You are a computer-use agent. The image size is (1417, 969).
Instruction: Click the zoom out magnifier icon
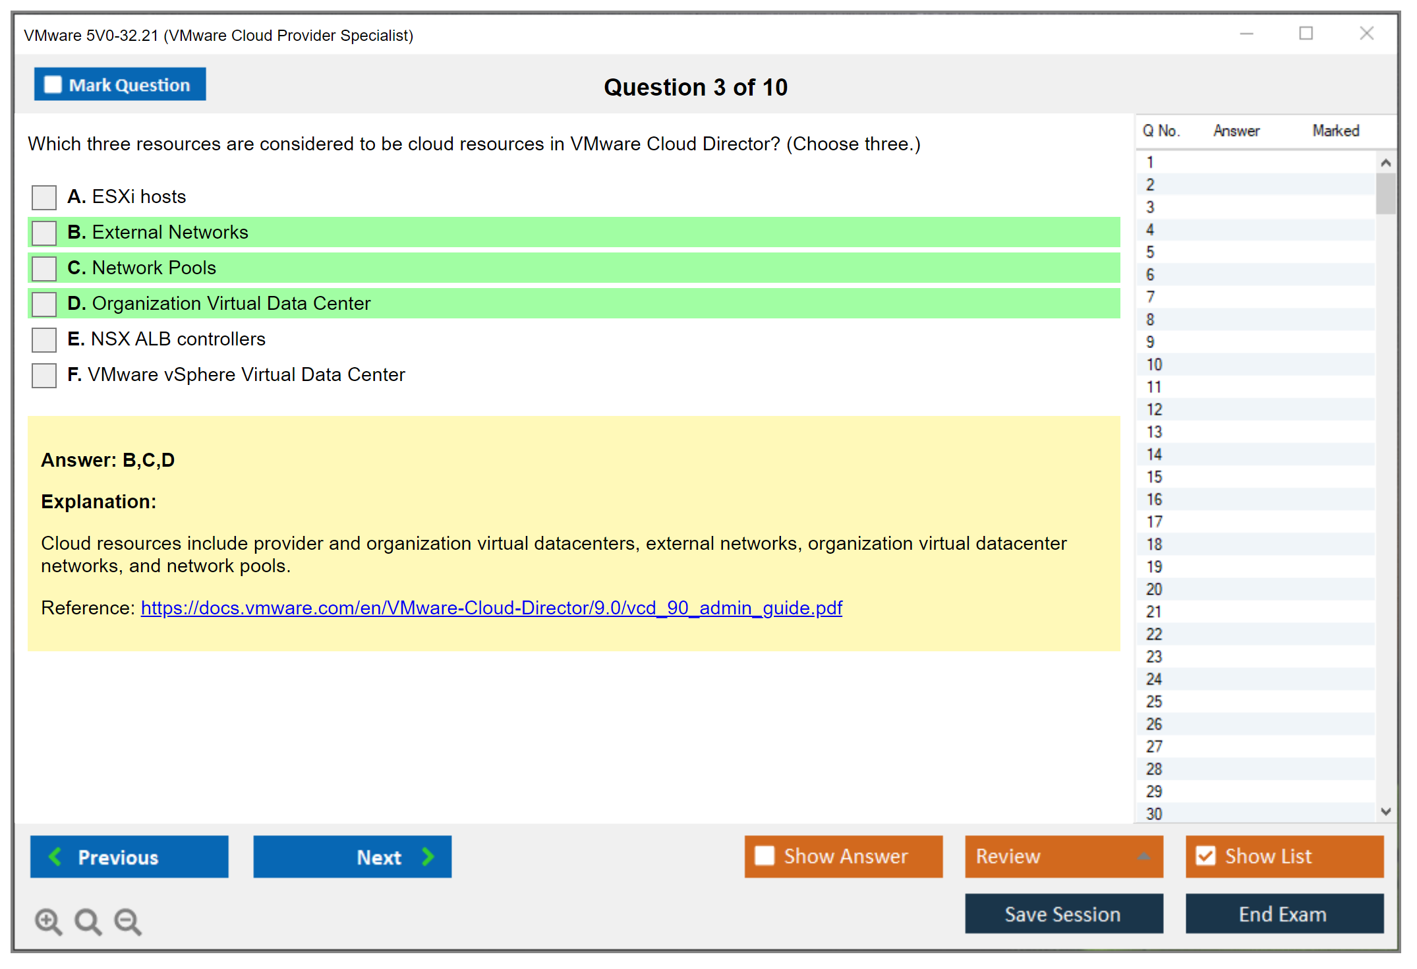click(x=127, y=921)
